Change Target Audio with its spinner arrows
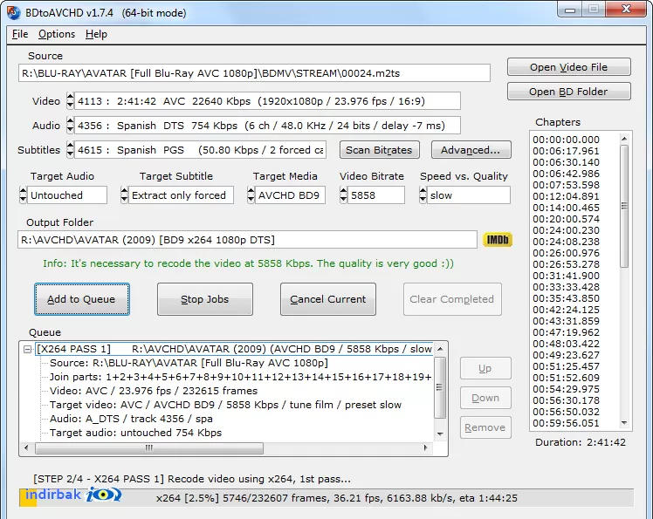 coord(23,195)
